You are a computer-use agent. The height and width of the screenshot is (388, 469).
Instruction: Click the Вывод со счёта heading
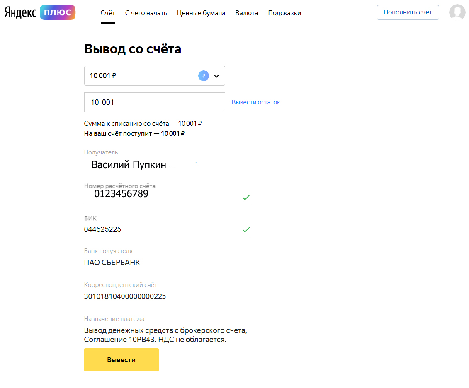pos(133,49)
